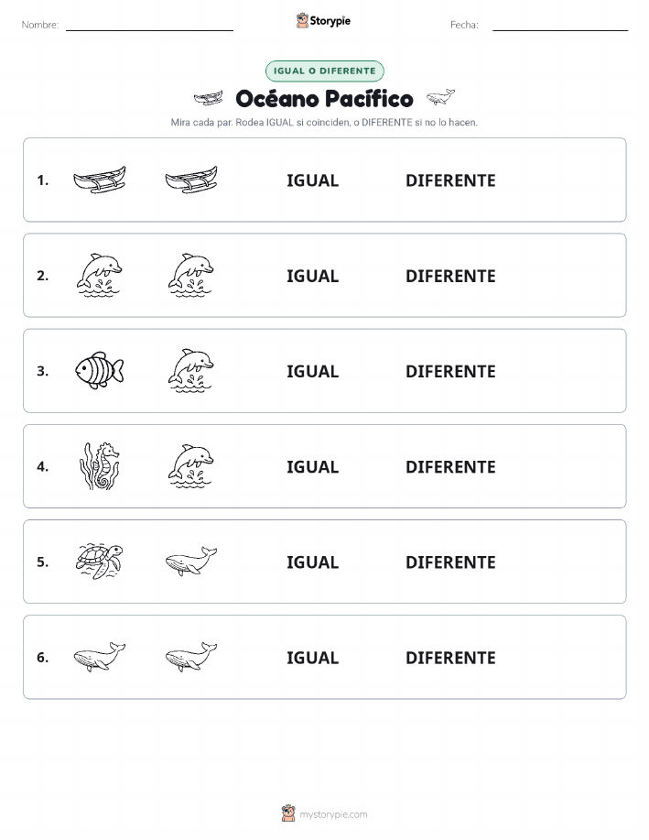Click the IGUAL O DIFERENTE badge

(324, 71)
